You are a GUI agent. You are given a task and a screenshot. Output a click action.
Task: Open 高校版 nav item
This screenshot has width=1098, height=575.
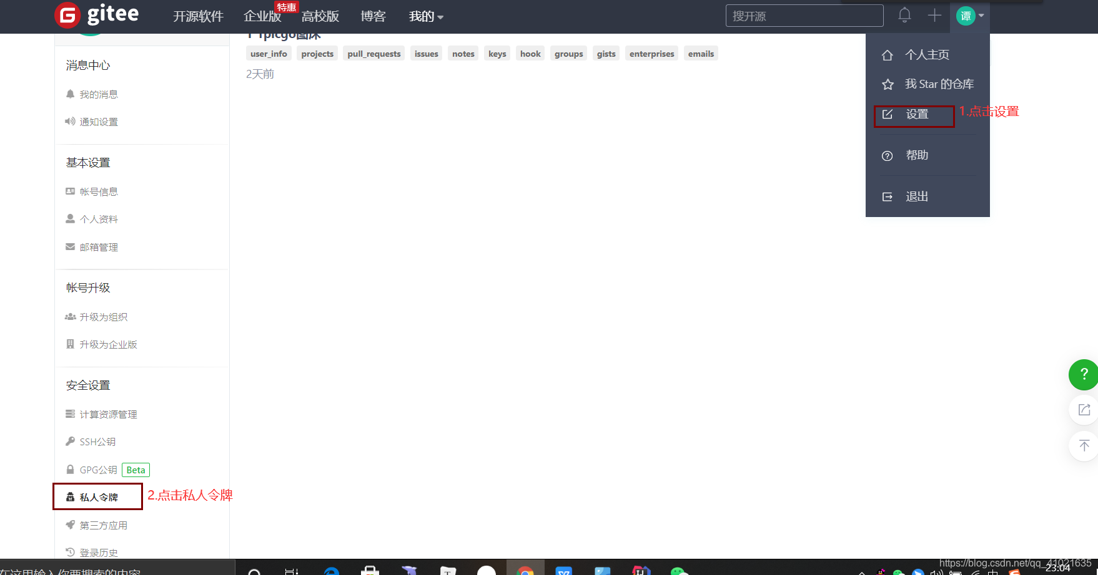coord(320,17)
